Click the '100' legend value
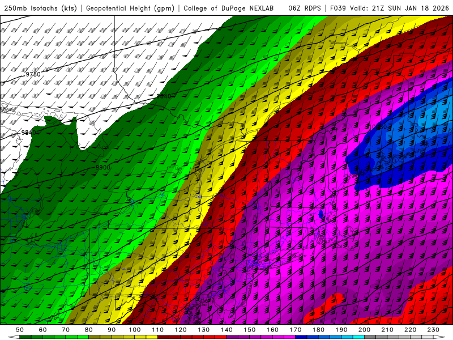This screenshot has height=340, width=453. coord(135,330)
